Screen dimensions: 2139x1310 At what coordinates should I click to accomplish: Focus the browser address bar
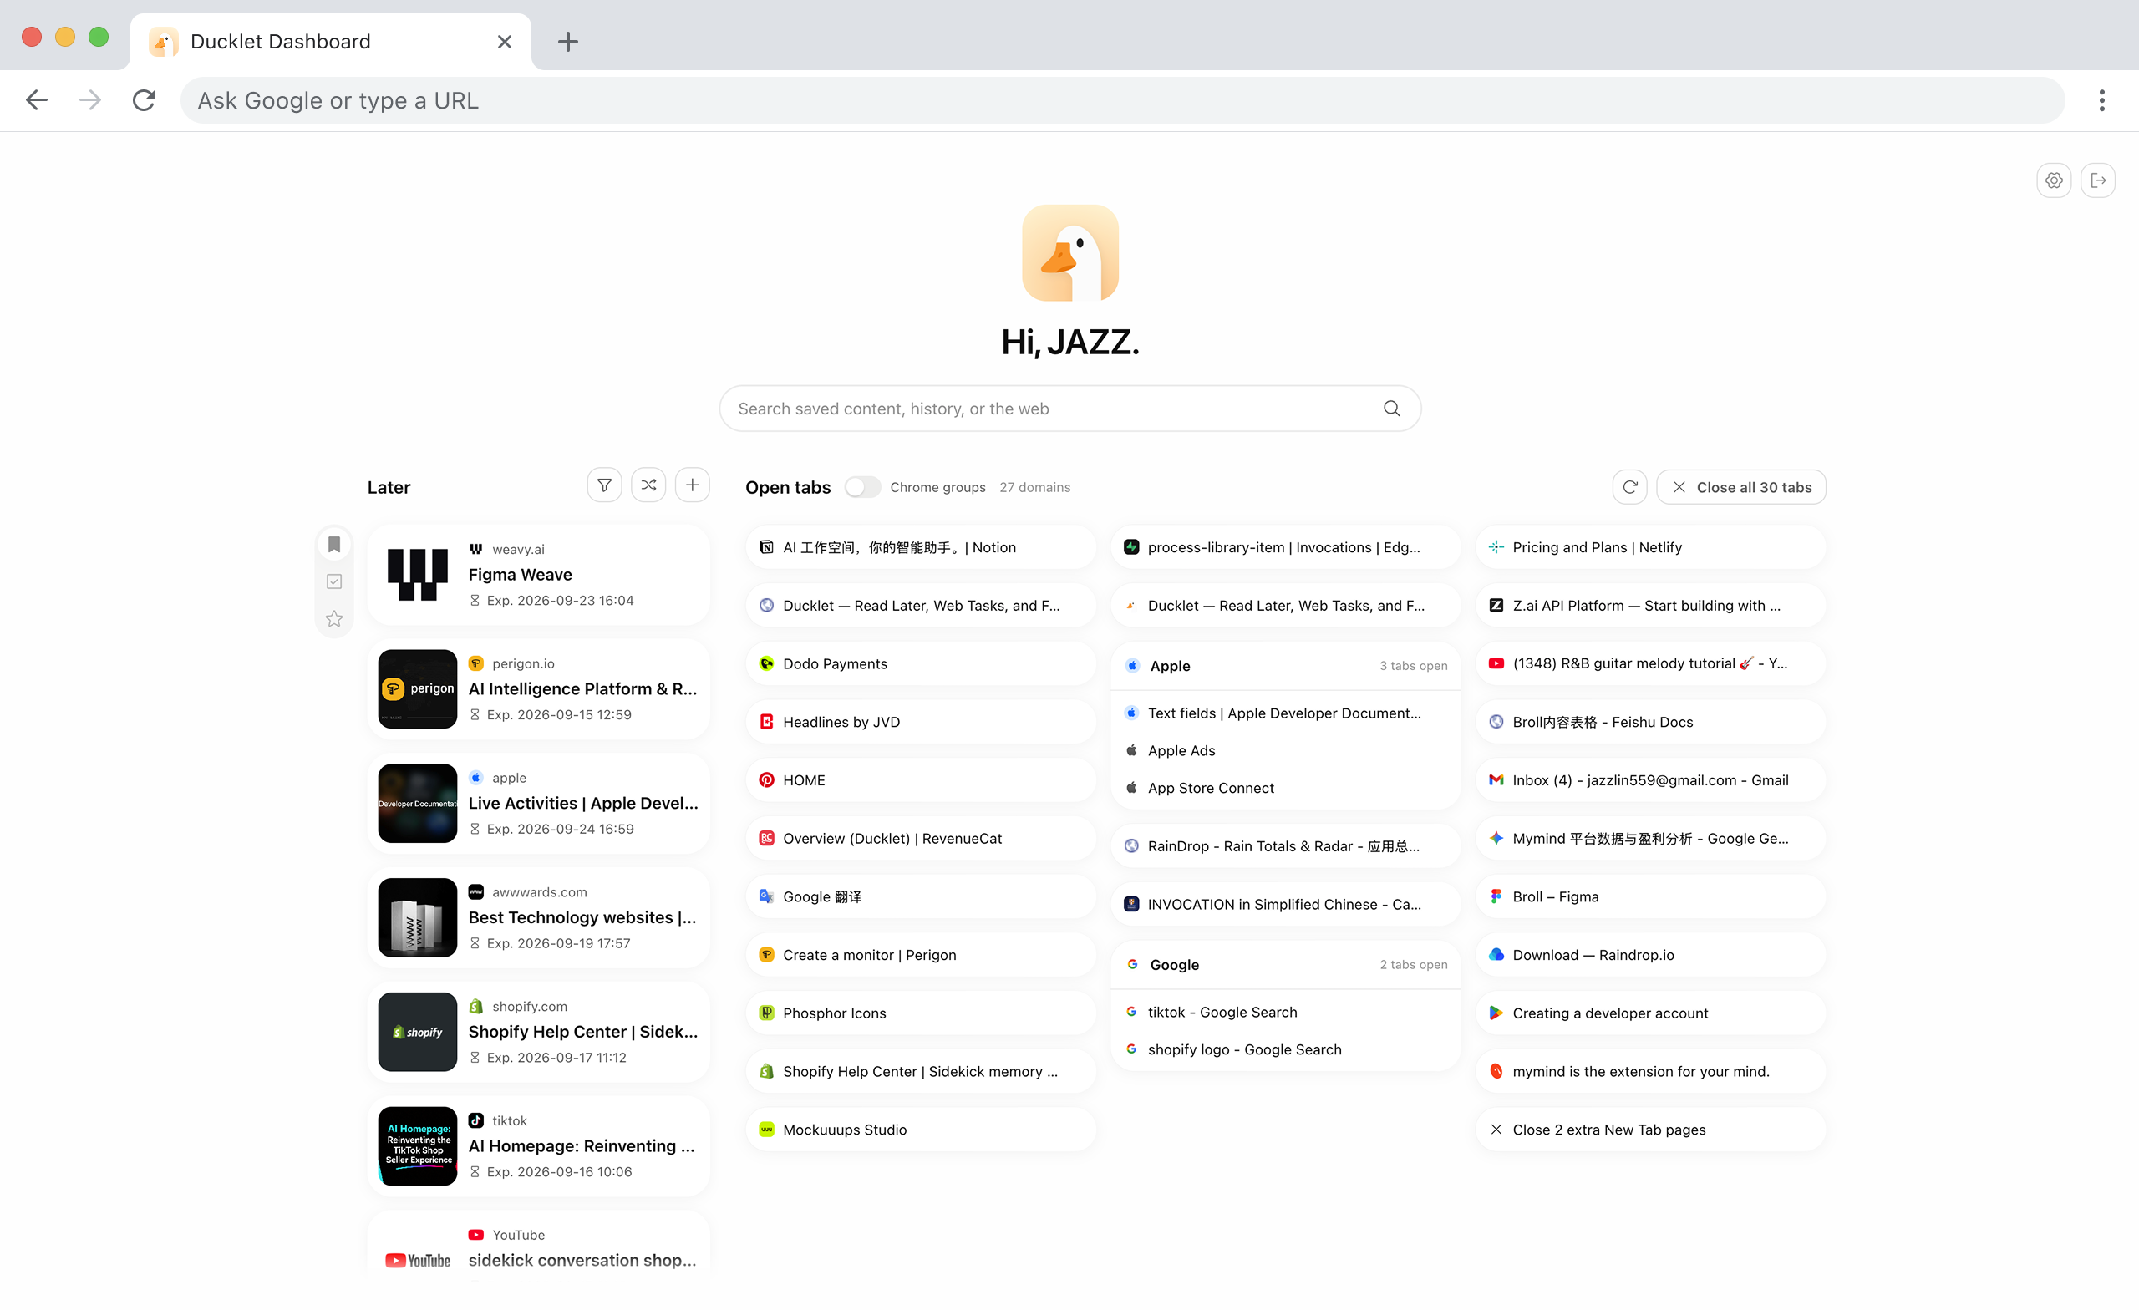(1122, 101)
